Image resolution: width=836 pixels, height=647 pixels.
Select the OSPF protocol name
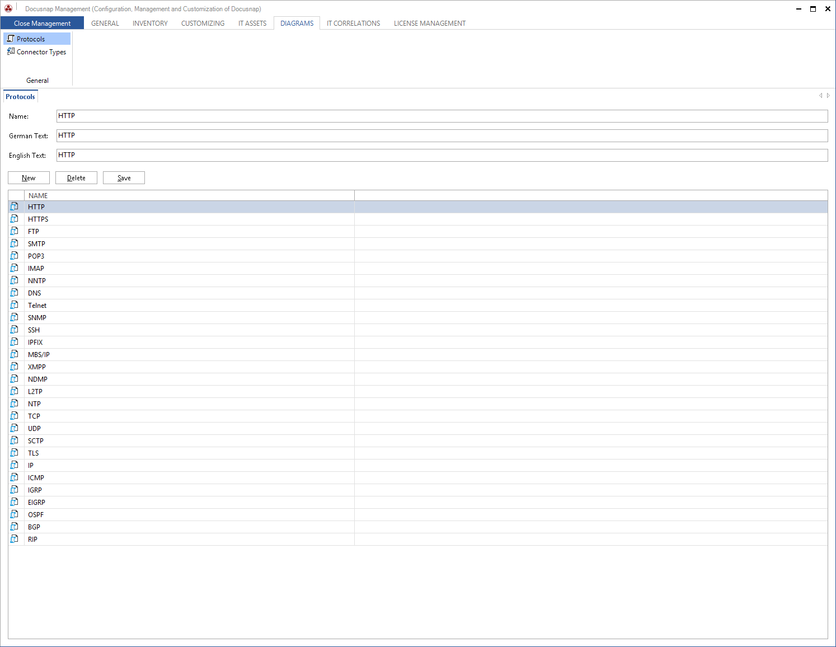tap(36, 515)
